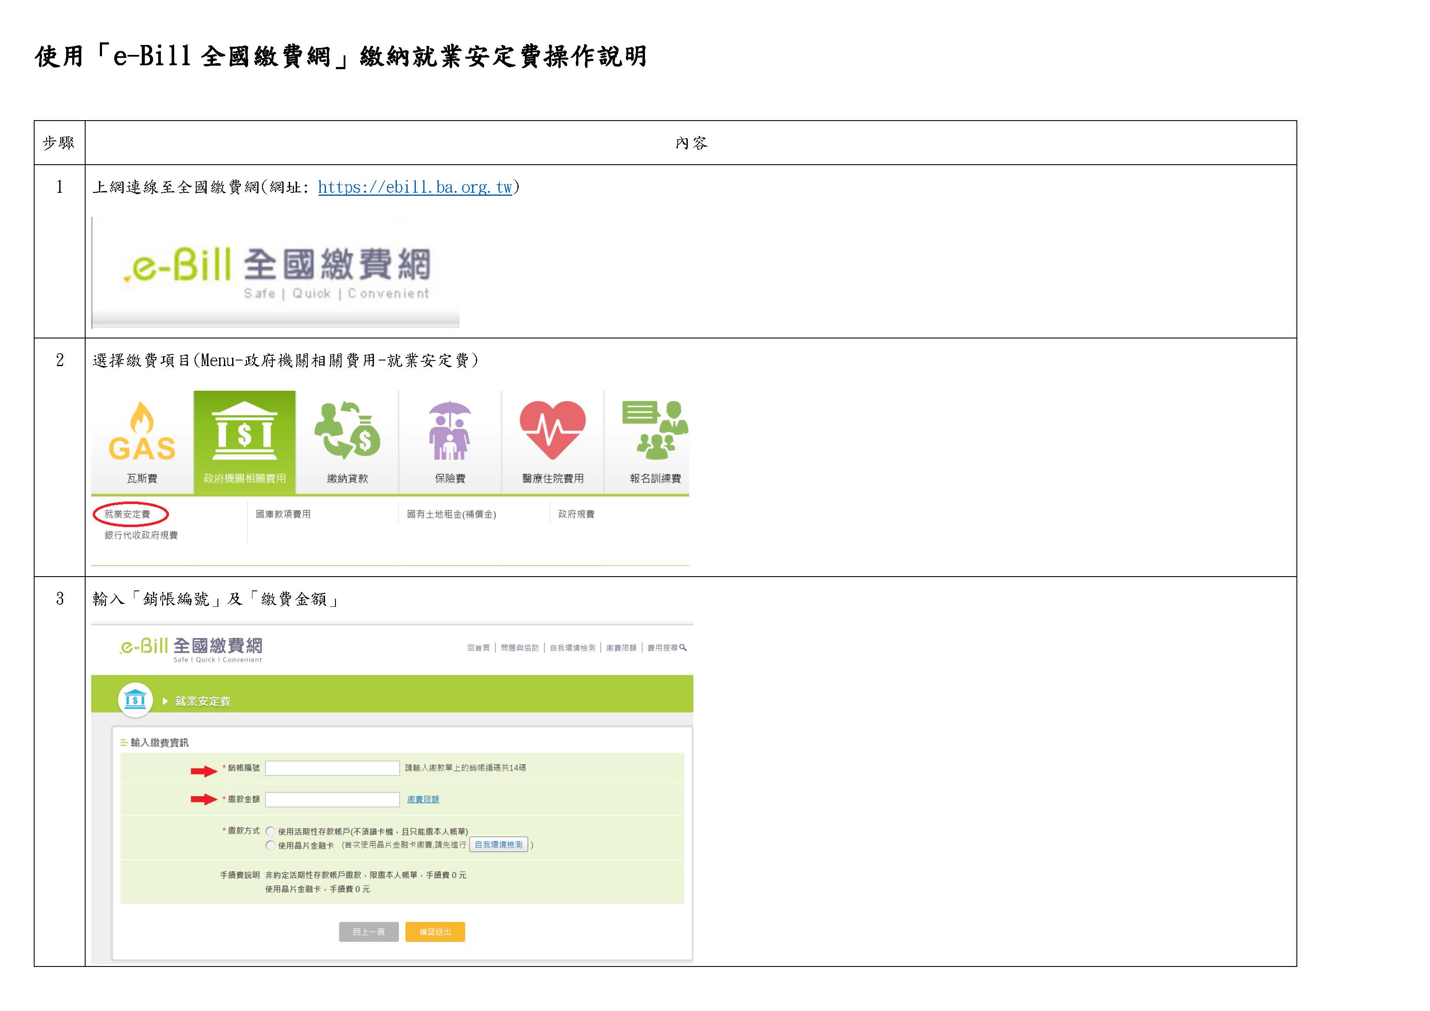The image size is (1430, 1011).
Task: Click the Safe | Quick | Convenient tagline in step 1
Action: click(x=336, y=293)
